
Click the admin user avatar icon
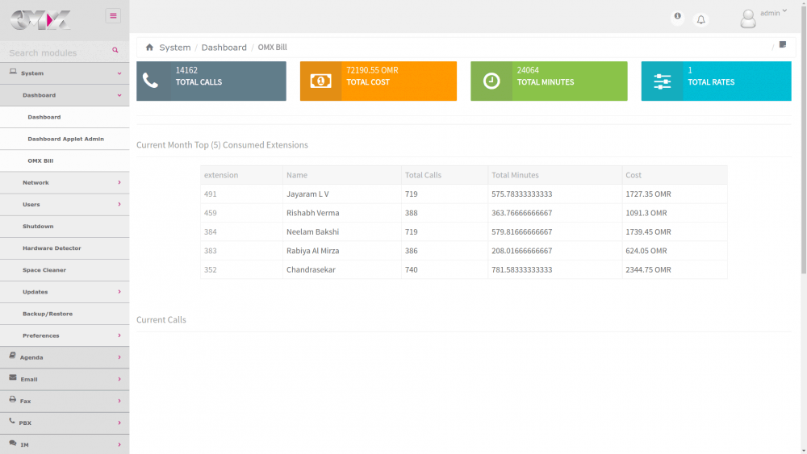pyautogui.click(x=748, y=19)
